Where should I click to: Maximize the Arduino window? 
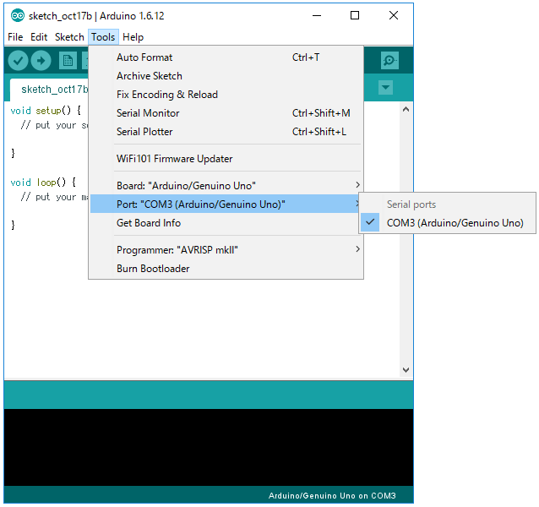coord(355,15)
